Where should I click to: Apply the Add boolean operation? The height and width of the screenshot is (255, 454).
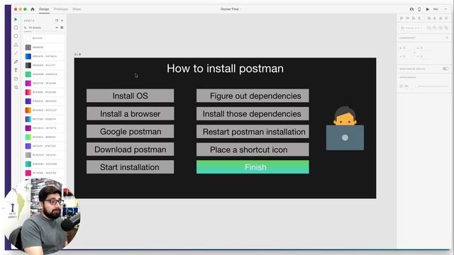click(x=429, y=28)
